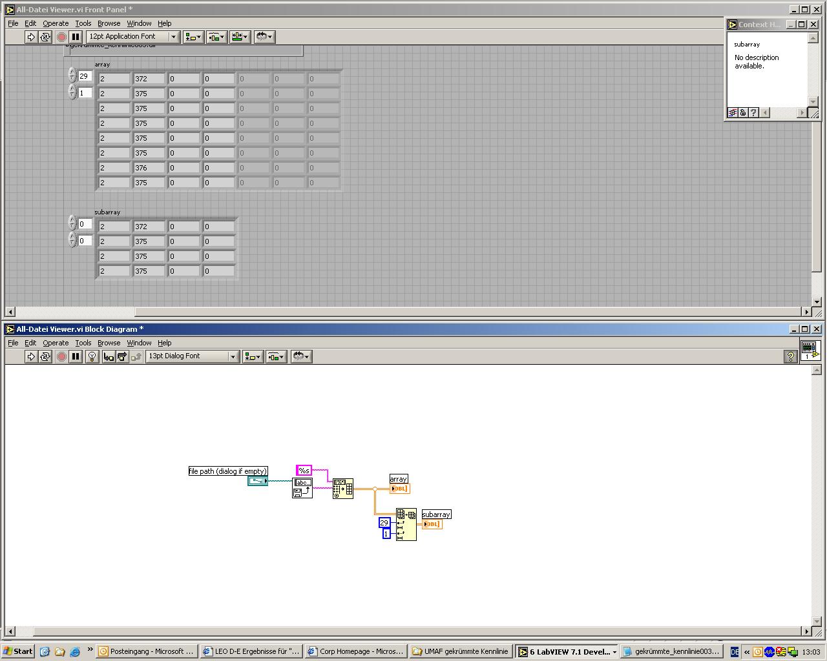827x661 pixels.
Task: Open the 13pt Dialog Font dropdown
Action: click(193, 356)
